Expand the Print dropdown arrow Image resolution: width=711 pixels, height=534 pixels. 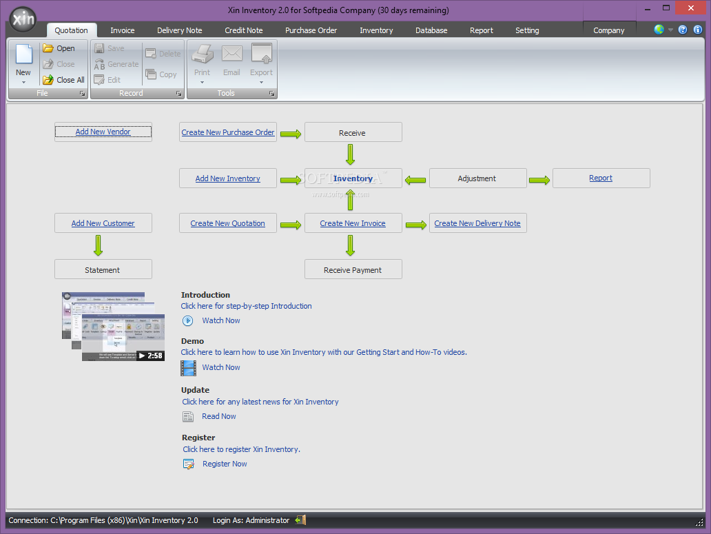(203, 83)
